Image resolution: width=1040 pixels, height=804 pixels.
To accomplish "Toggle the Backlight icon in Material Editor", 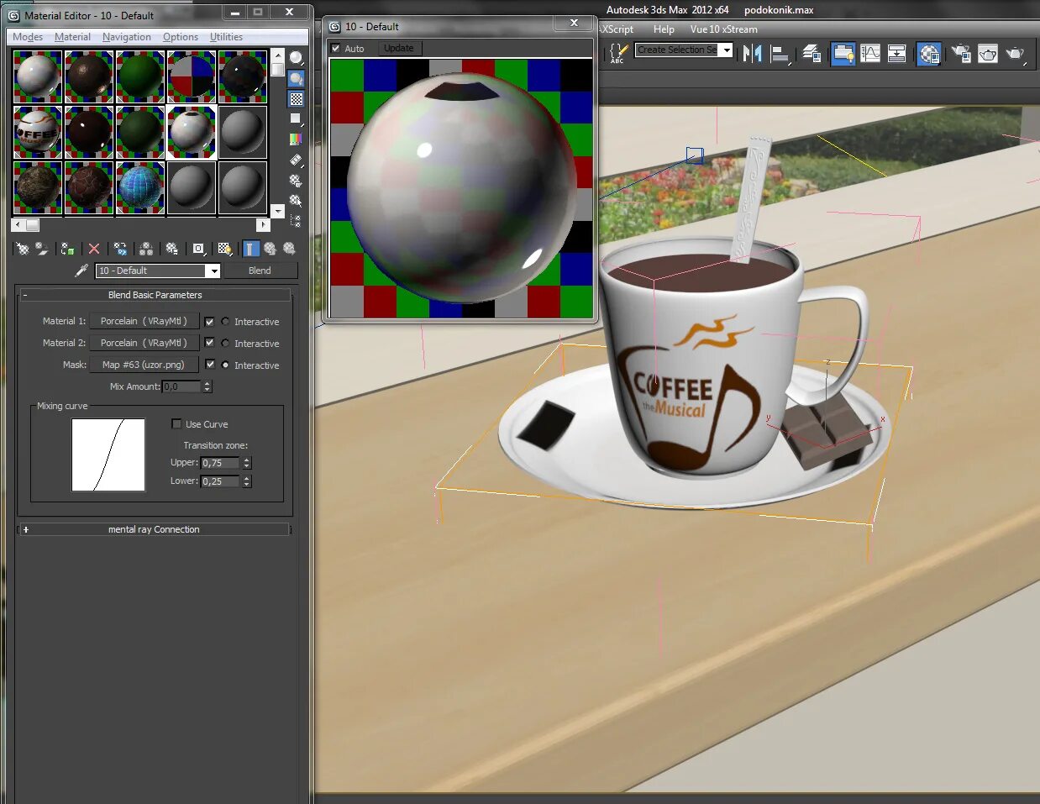I will click(x=296, y=78).
